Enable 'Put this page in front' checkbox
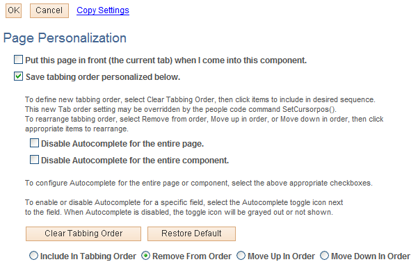Screen dimensions: 418x262 tap(18, 60)
